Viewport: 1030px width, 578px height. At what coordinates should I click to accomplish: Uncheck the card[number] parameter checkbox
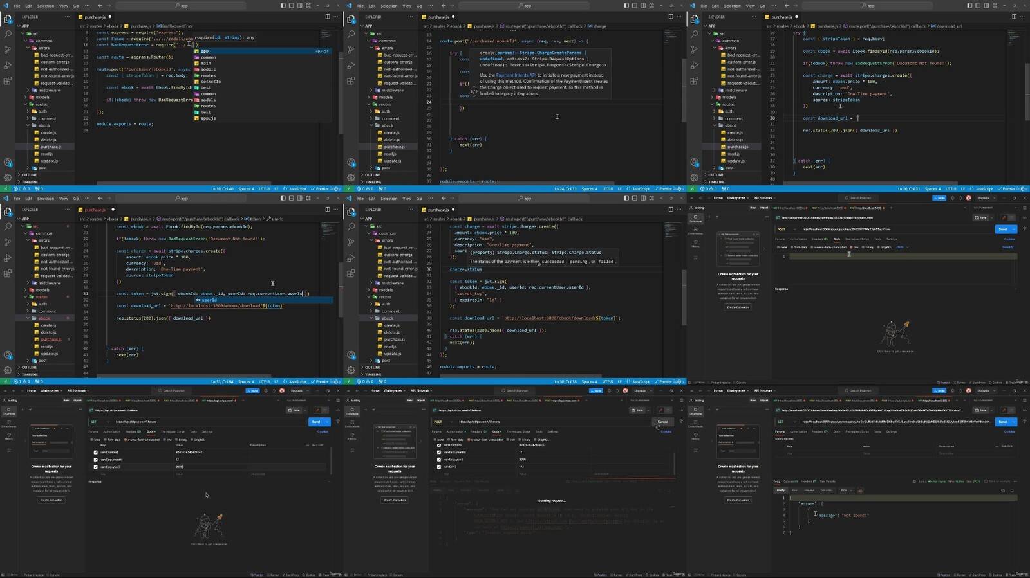coord(96,452)
